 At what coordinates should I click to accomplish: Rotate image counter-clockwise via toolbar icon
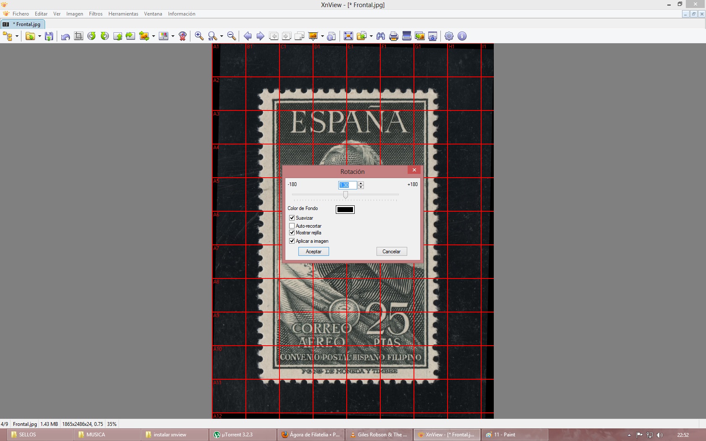pos(92,36)
